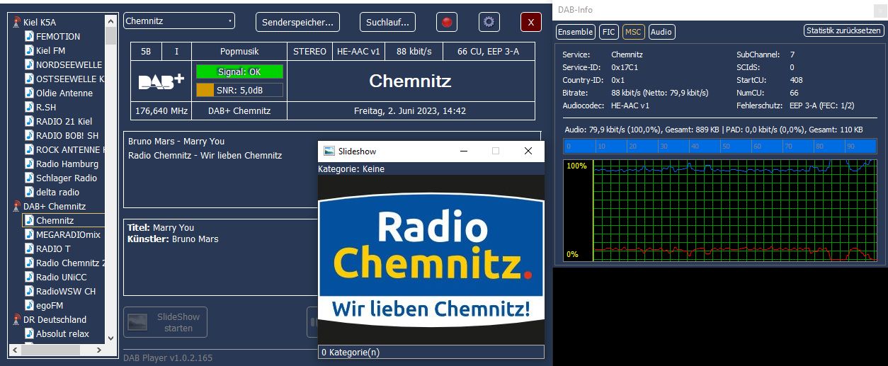Select RADIO BOB! SH in station list

[x=67, y=135]
